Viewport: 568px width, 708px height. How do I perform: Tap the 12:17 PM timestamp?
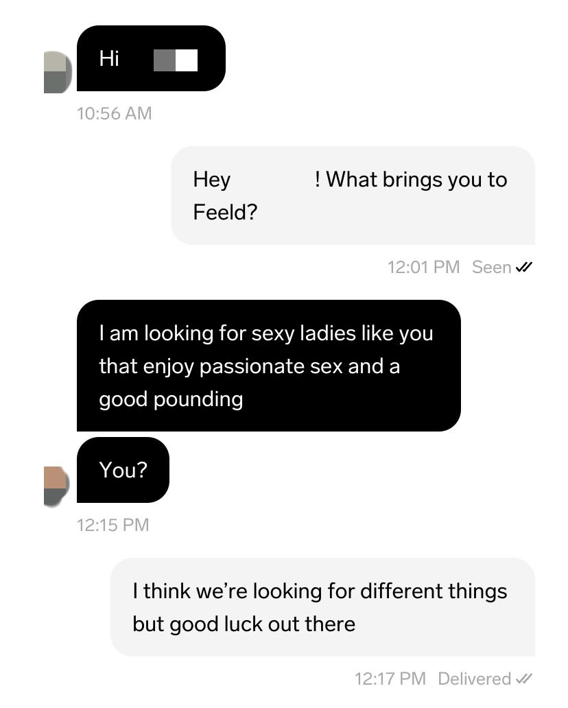click(x=390, y=679)
